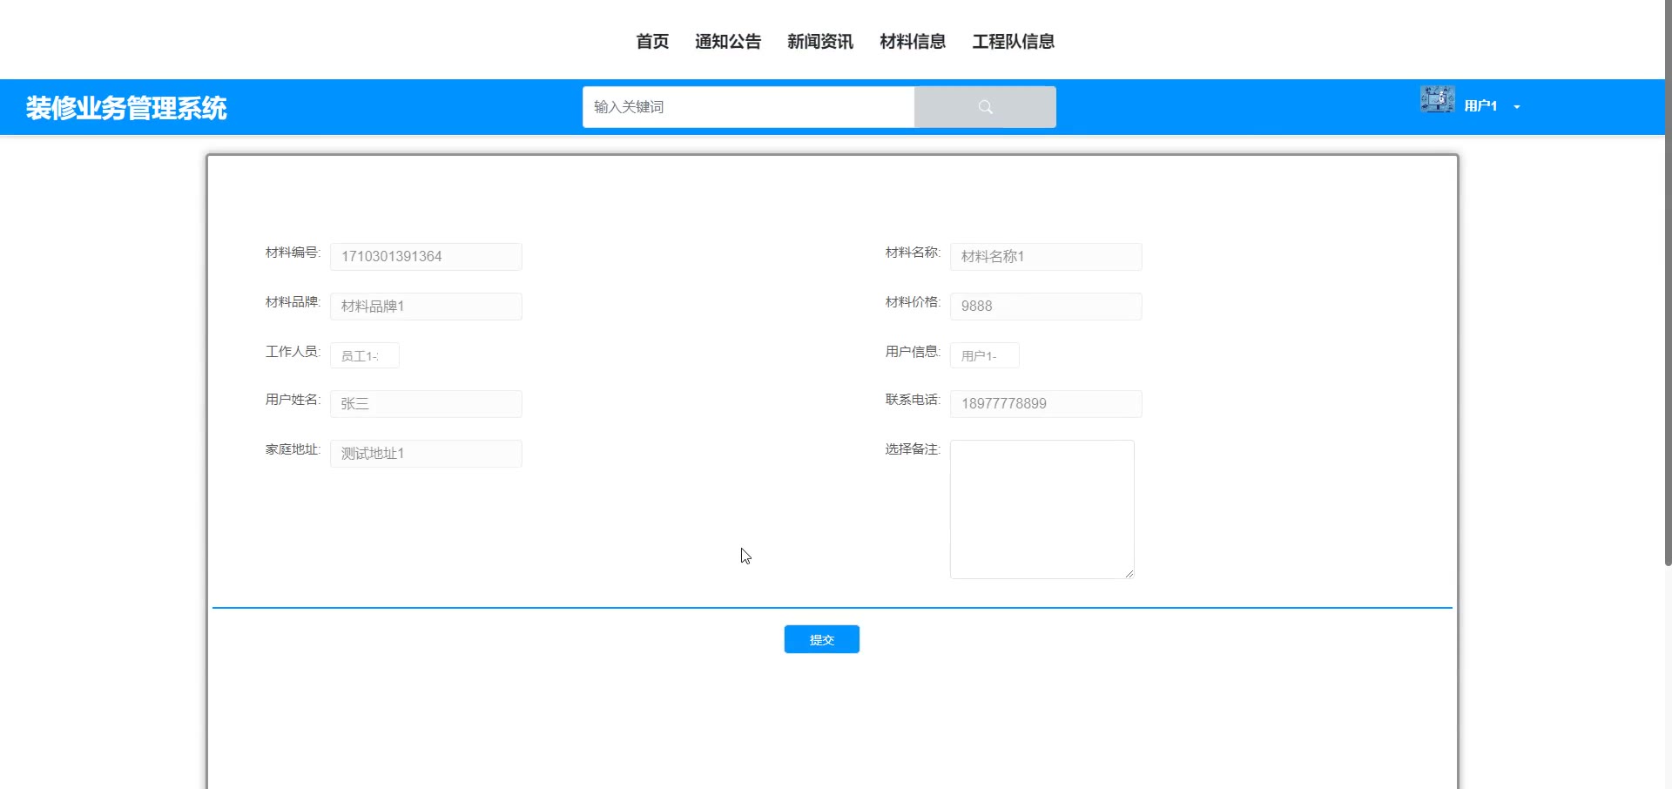Click the search magnifier icon button
The width and height of the screenshot is (1672, 789).
(985, 107)
